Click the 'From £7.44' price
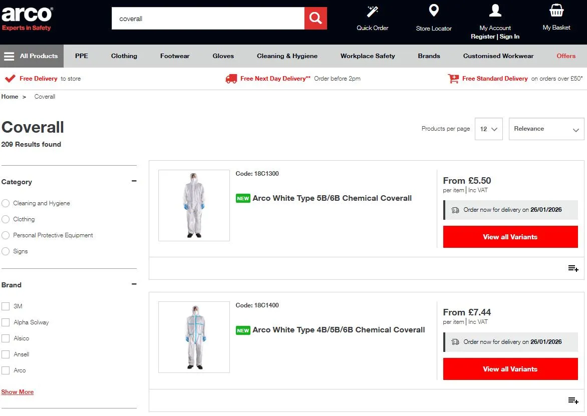This screenshot has height=416, width=587. click(x=467, y=312)
